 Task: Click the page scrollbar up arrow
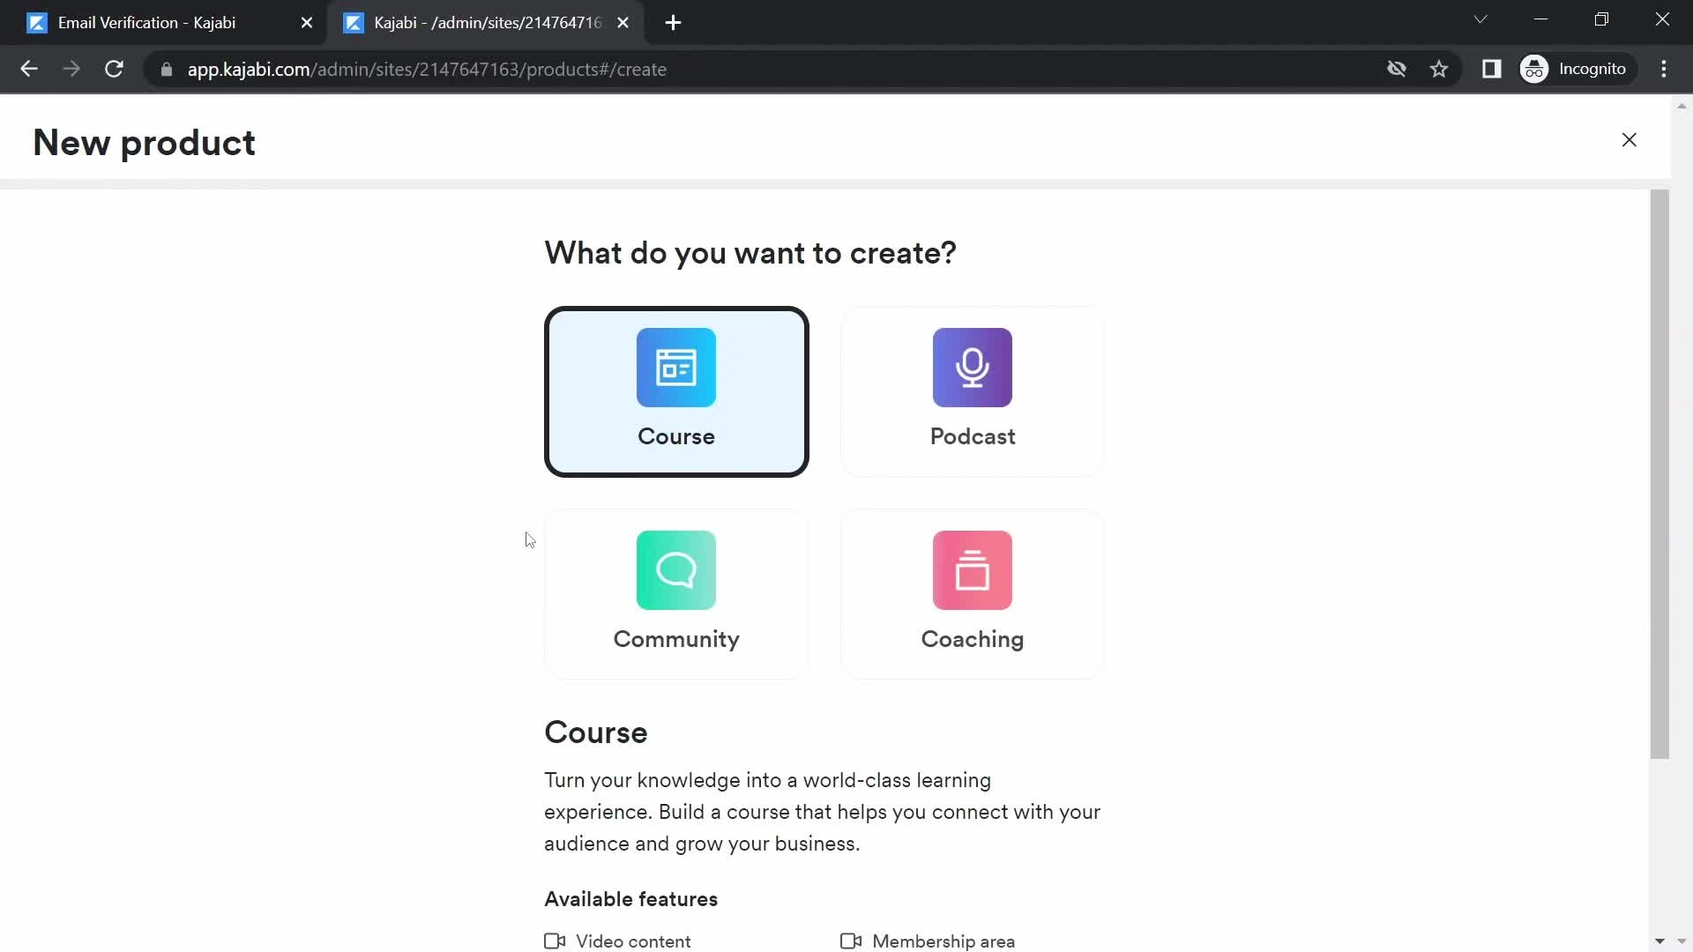click(1682, 106)
